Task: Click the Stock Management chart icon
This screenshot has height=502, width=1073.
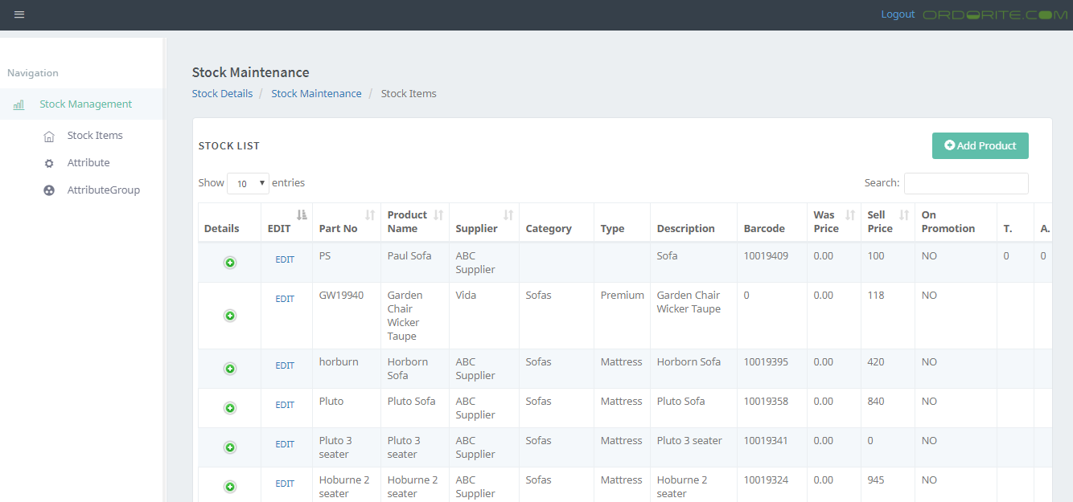Action: [x=18, y=104]
